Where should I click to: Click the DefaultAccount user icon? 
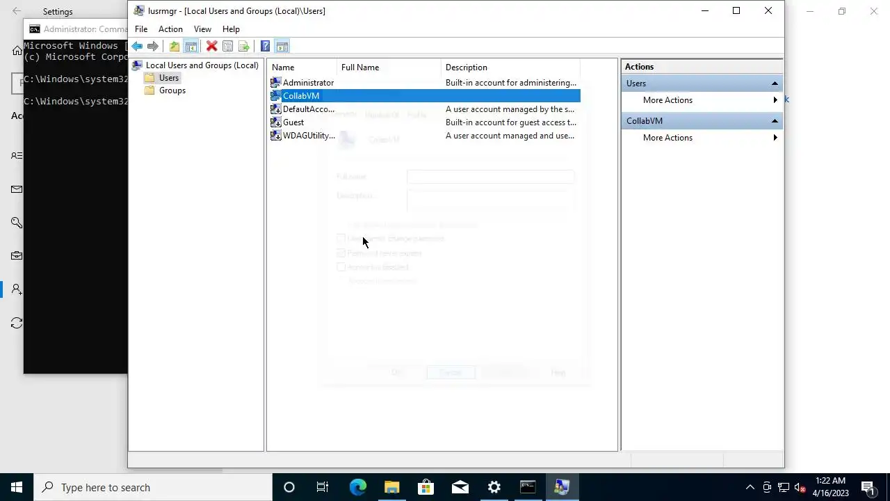tap(276, 109)
